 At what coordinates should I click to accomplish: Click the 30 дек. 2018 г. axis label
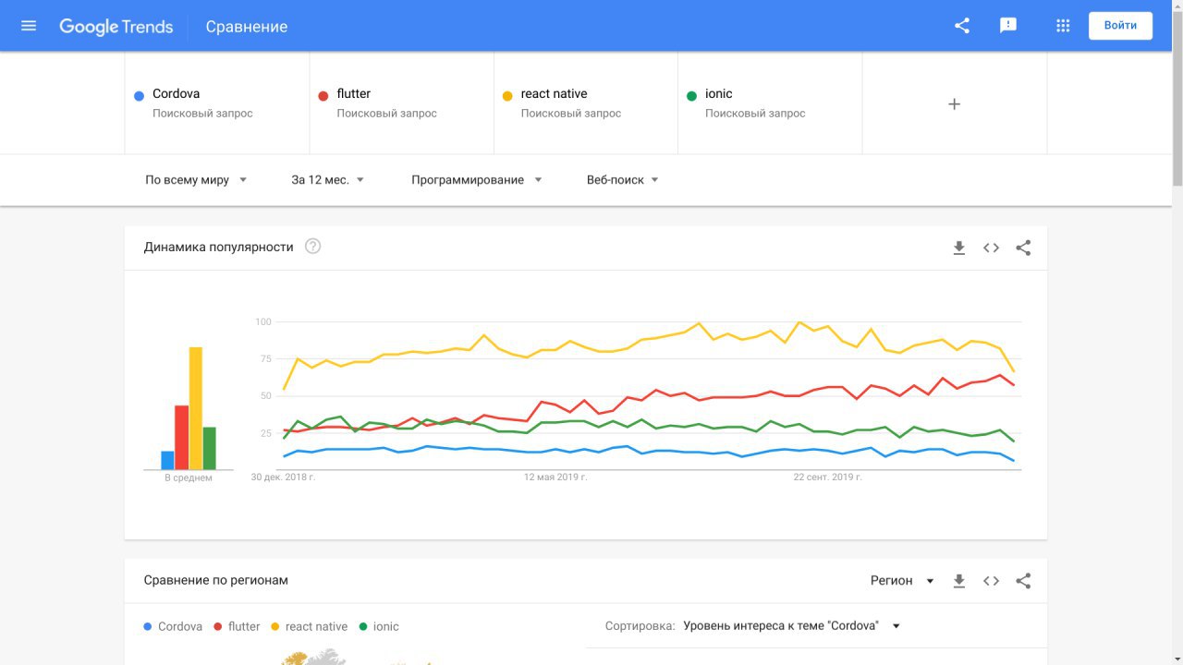283,478
